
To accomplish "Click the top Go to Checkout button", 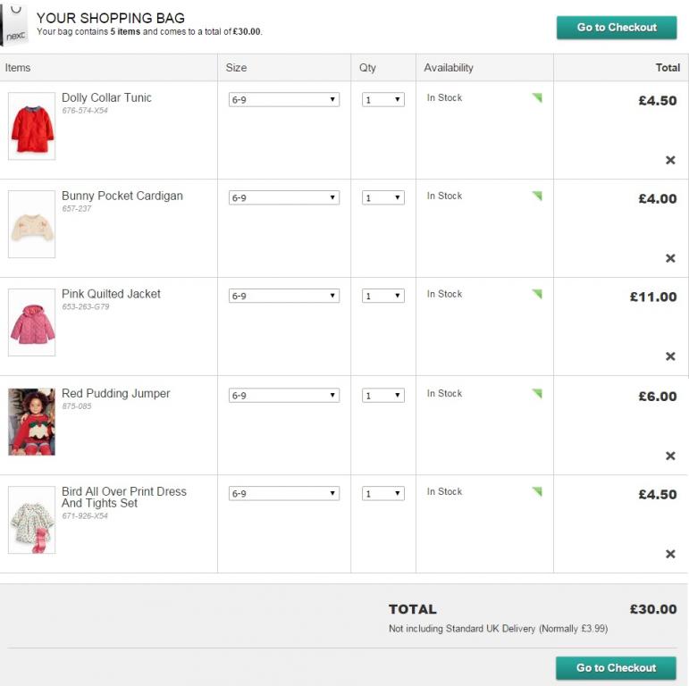I will [x=617, y=28].
